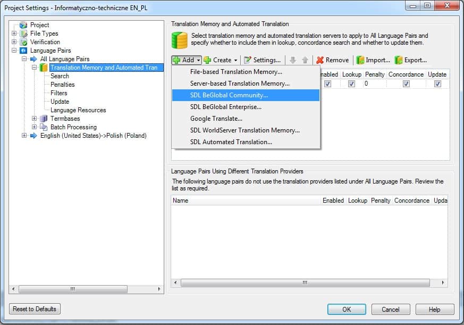
Task: Click the Export... toolbar label
Action: click(416, 60)
